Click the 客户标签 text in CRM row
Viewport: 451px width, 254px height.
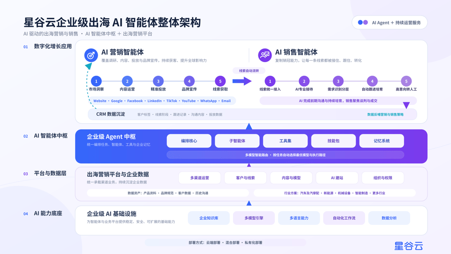pyautogui.click(x=144, y=114)
